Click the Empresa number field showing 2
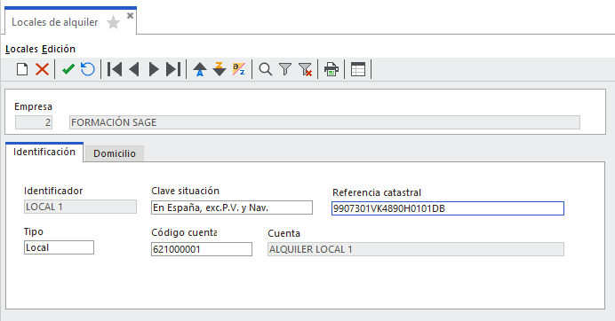The width and height of the screenshot is (615, 321). pos(34,122)
